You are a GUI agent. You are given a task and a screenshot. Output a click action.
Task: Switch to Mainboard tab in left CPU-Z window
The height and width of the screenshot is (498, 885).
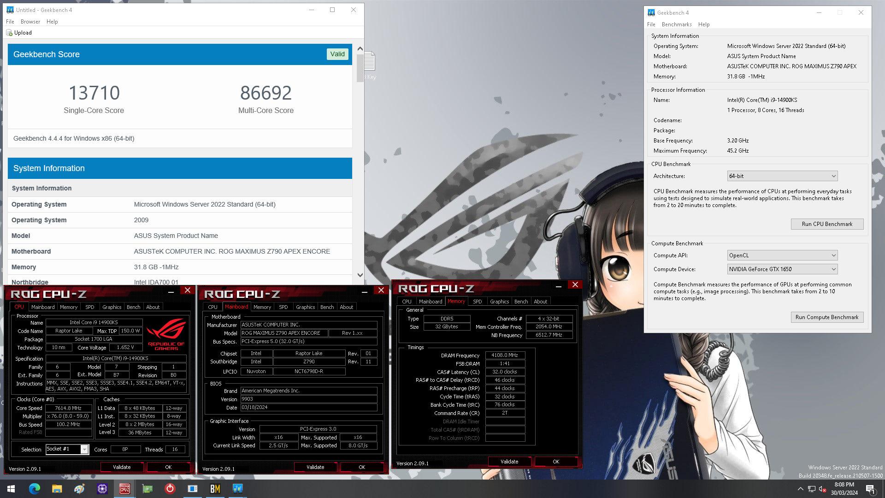[43, 307]
